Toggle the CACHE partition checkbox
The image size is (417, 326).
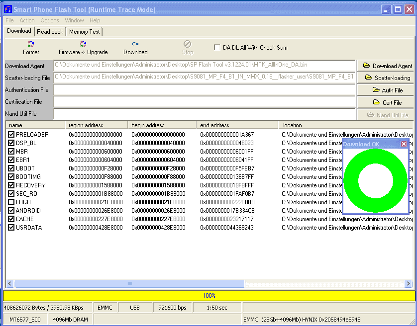(x=11, y=219)
